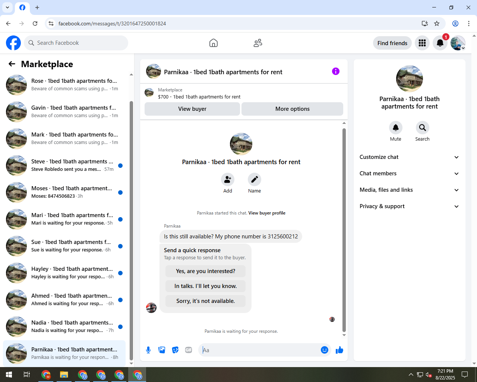
Task: Click the Search Facebook field
Action: (x=76, y=43)
